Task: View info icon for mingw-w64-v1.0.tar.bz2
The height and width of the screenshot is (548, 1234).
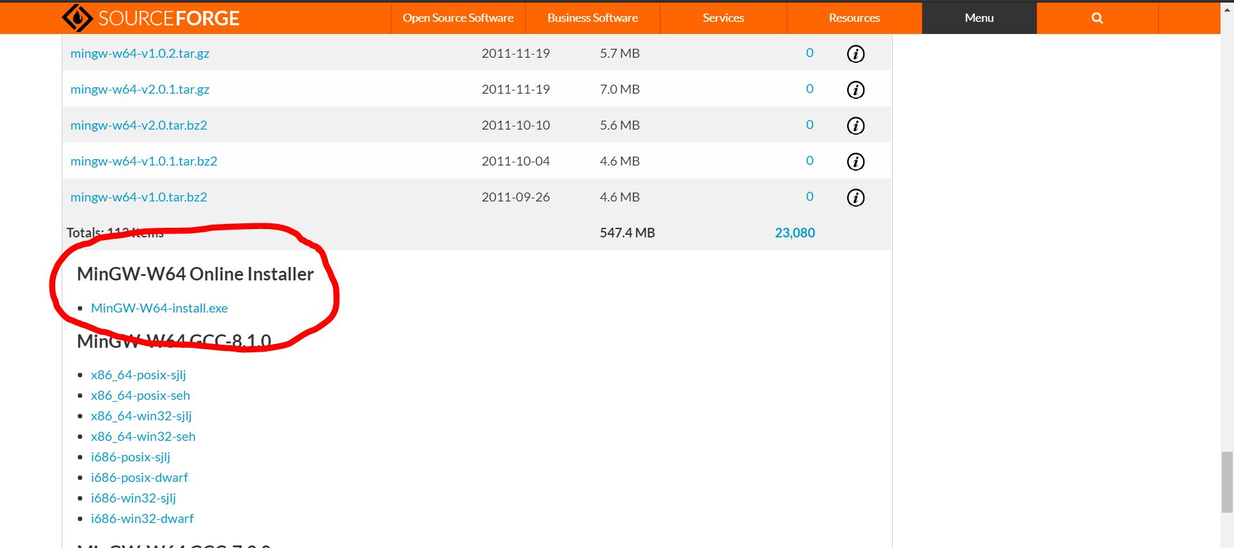Action: [855, 197]
